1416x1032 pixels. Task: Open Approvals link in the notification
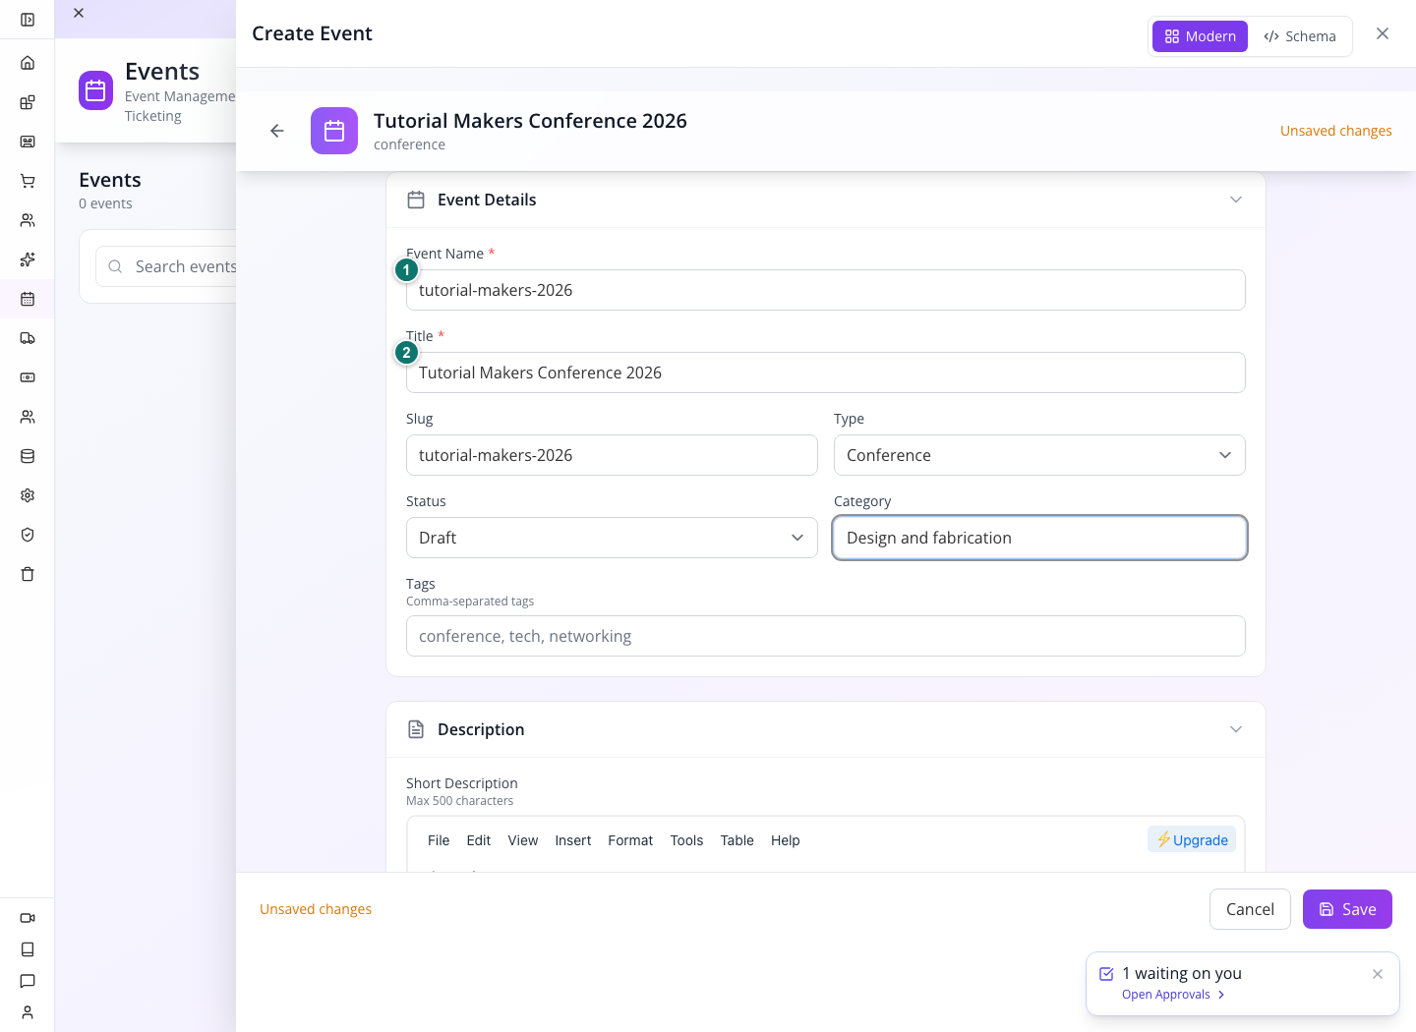[1173, 995]
